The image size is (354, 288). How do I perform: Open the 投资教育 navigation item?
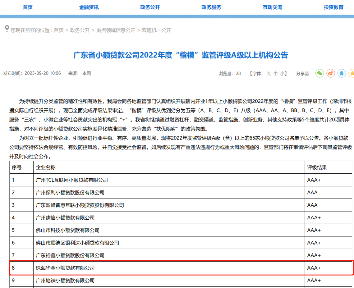[x=334, y=7]
